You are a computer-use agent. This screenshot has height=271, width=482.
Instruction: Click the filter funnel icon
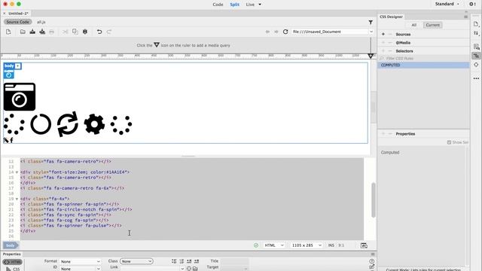pos(371,22)
